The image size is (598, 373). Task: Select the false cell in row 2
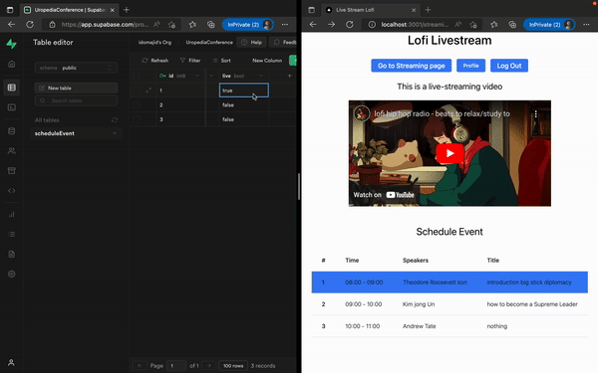point(244,105)
